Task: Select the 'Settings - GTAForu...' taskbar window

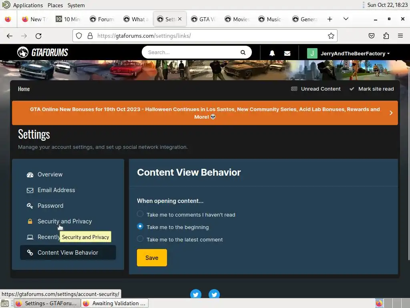Action: [x=47, y=303]
